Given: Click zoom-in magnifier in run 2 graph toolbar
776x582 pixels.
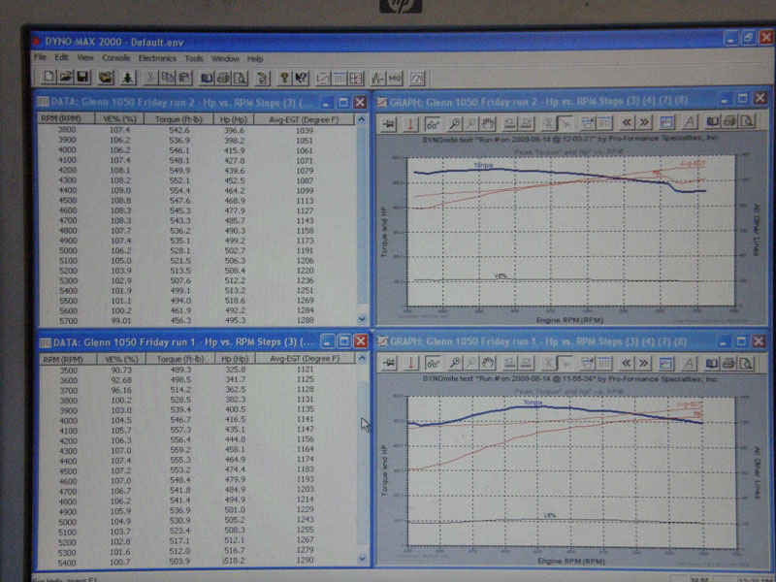Looking at the screenshot, I should coord(454,123).
